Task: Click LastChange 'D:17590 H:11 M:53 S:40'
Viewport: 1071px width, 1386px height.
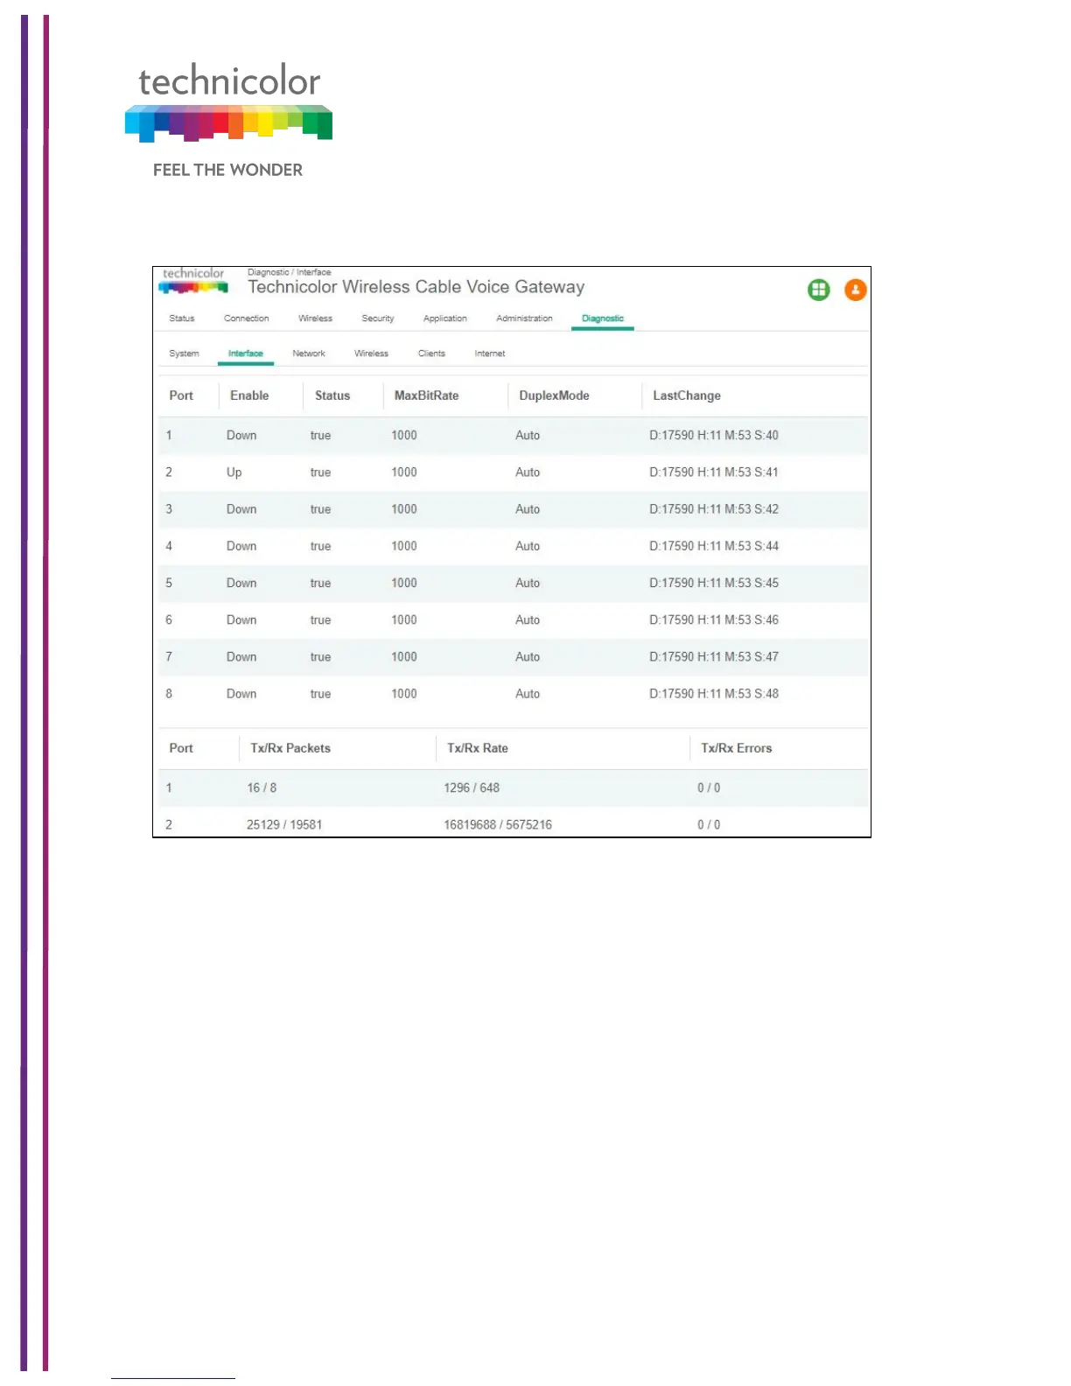Action: click(714, 435)
